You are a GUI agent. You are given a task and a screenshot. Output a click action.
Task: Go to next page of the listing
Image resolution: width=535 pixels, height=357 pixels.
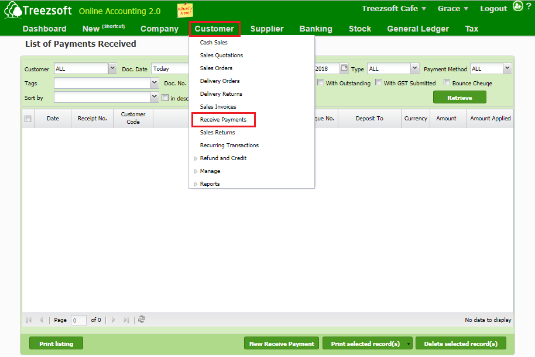point(114,320)
